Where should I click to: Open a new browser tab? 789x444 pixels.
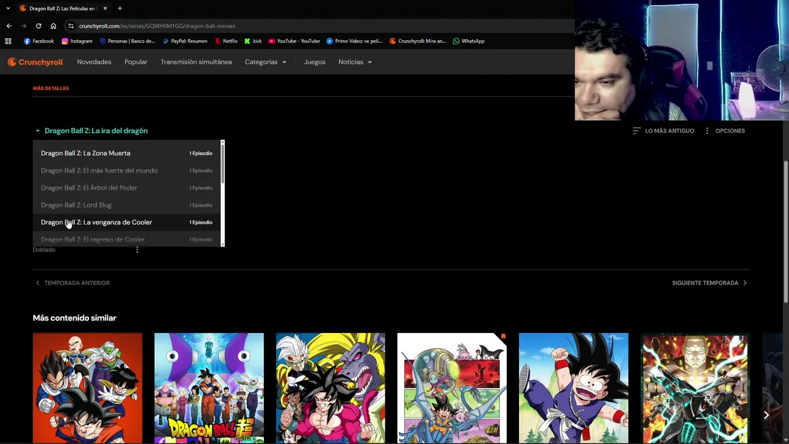pyautogui.click(x=120, y=9)
